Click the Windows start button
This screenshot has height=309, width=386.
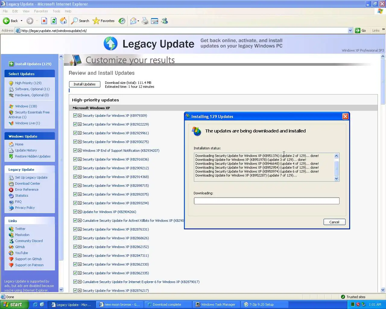pyautogui.click(x=14, y=304)
